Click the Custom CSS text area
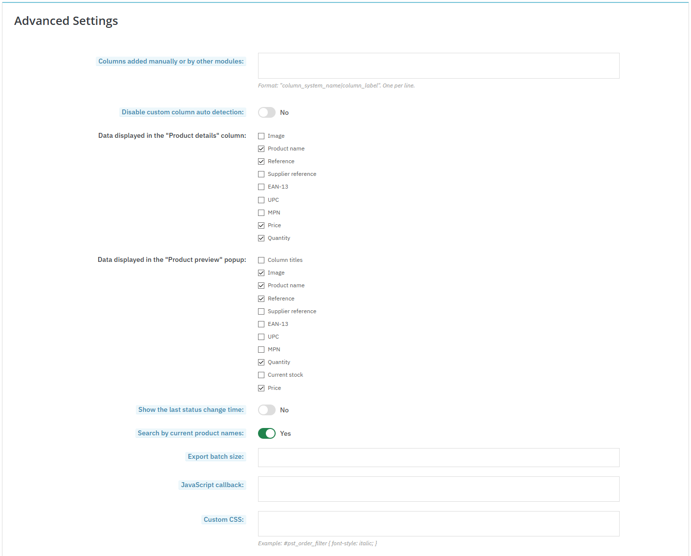 (439, 524)
